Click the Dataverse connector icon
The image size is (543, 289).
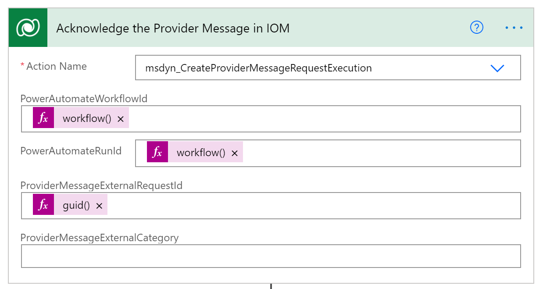[x=27, y=27]
